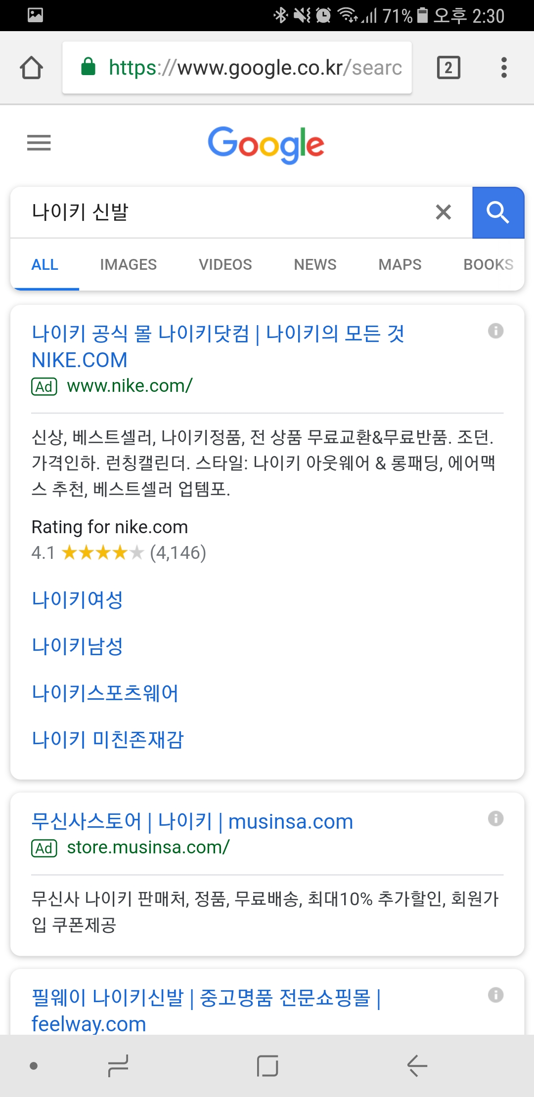
Task: Tap the info icon on Feelway ad
Action: 495,995
